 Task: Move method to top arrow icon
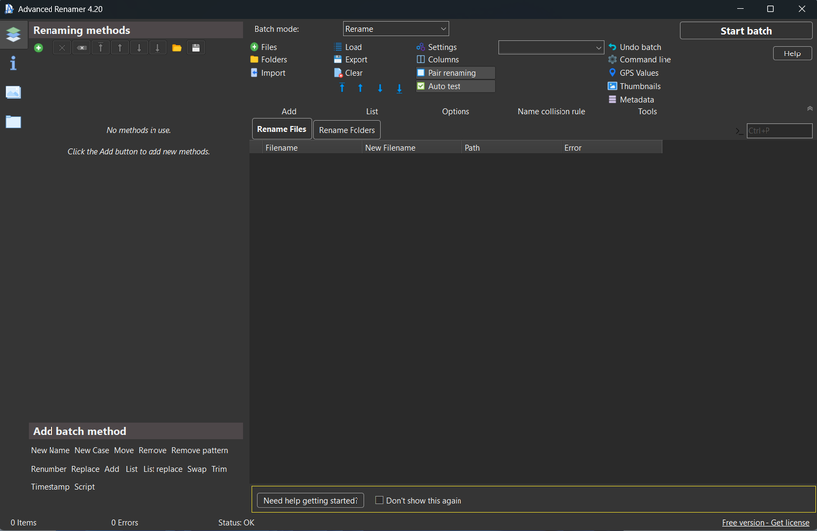click(x=101, y=48)
